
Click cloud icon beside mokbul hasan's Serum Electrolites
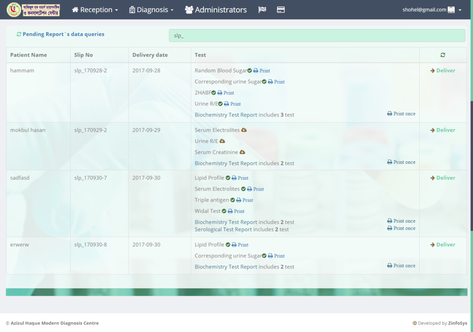244,130
